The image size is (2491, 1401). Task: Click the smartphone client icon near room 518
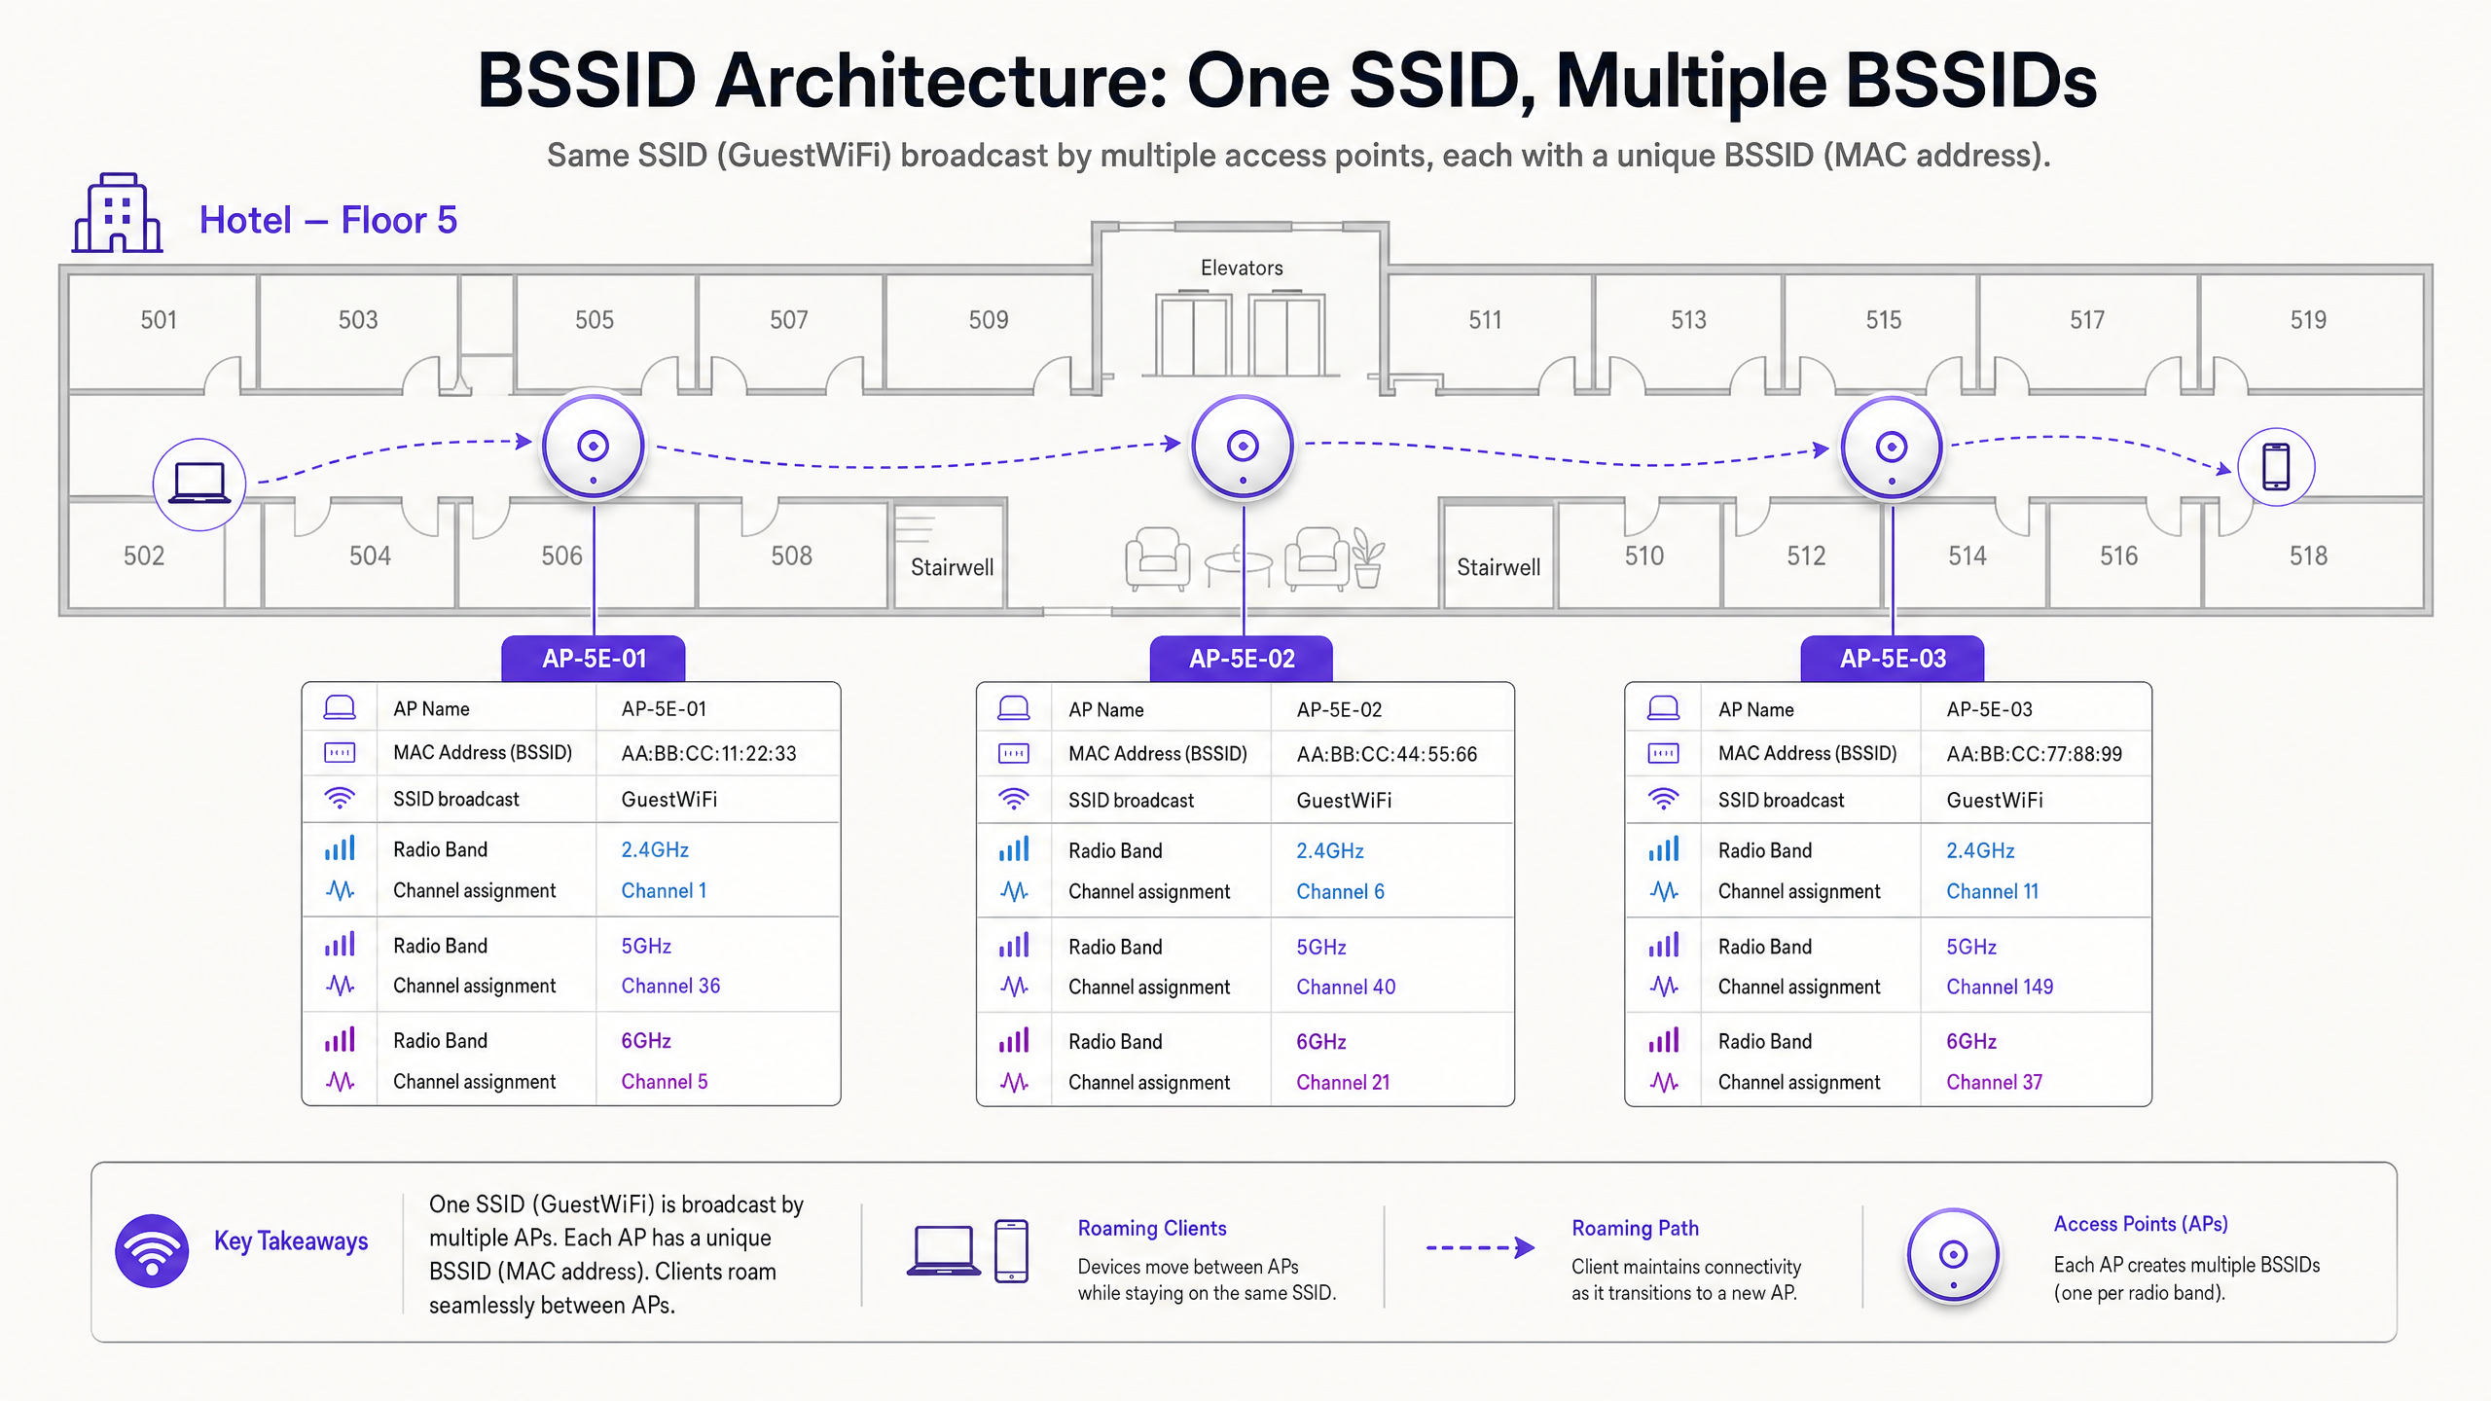point(2276,467)
